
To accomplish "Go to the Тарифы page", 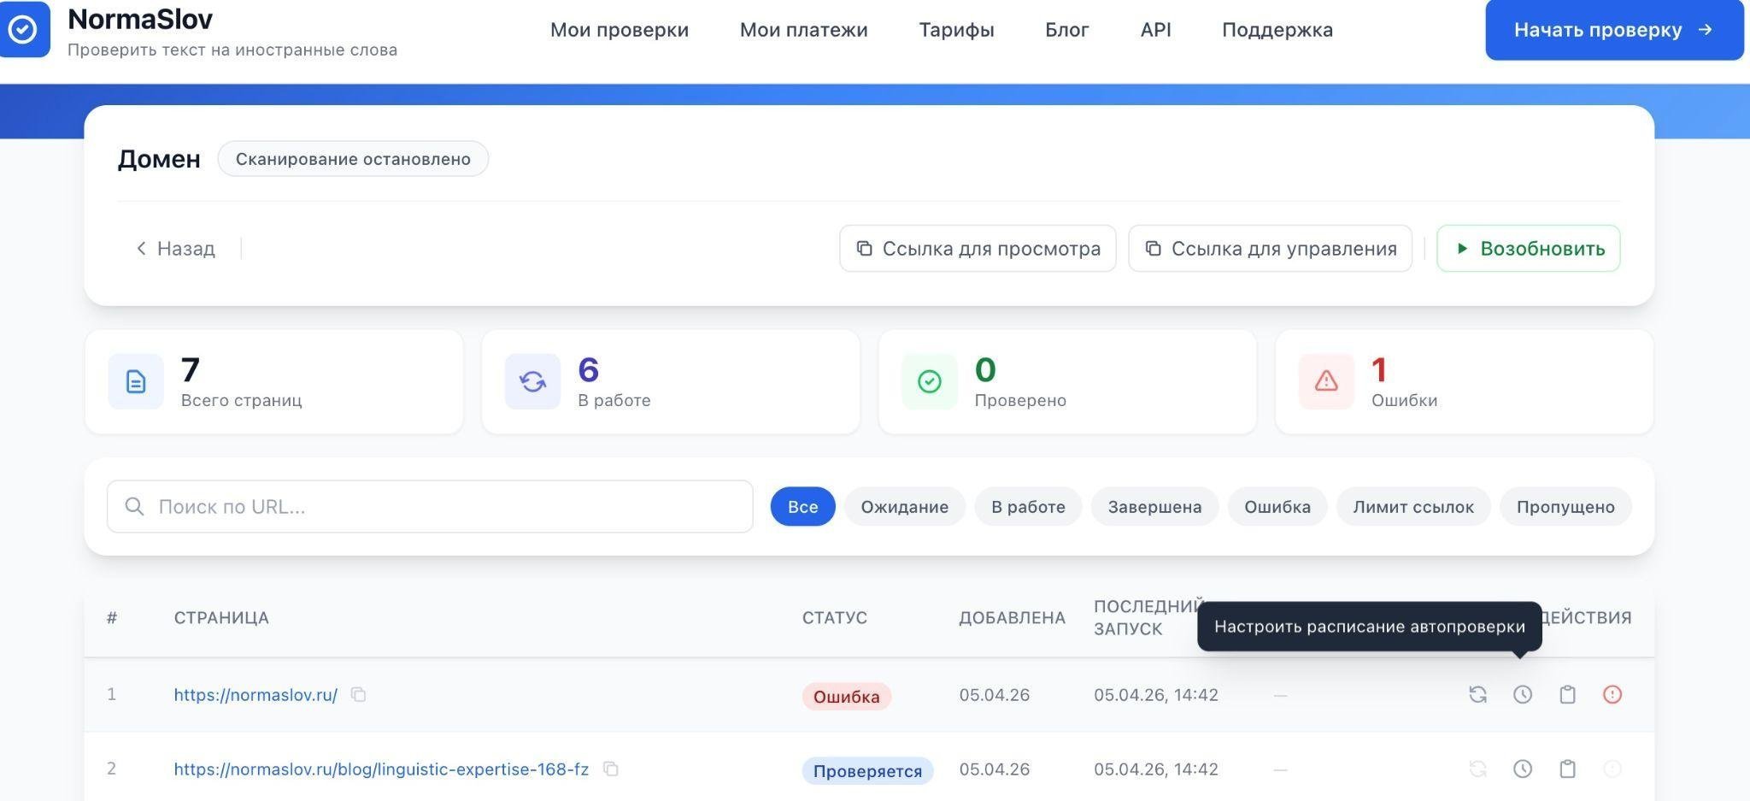I will tap(956, 30).
